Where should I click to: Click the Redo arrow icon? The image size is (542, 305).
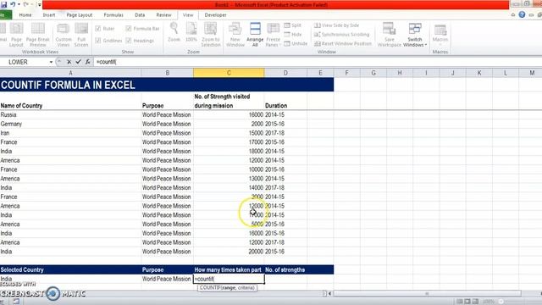pos(26,4)
